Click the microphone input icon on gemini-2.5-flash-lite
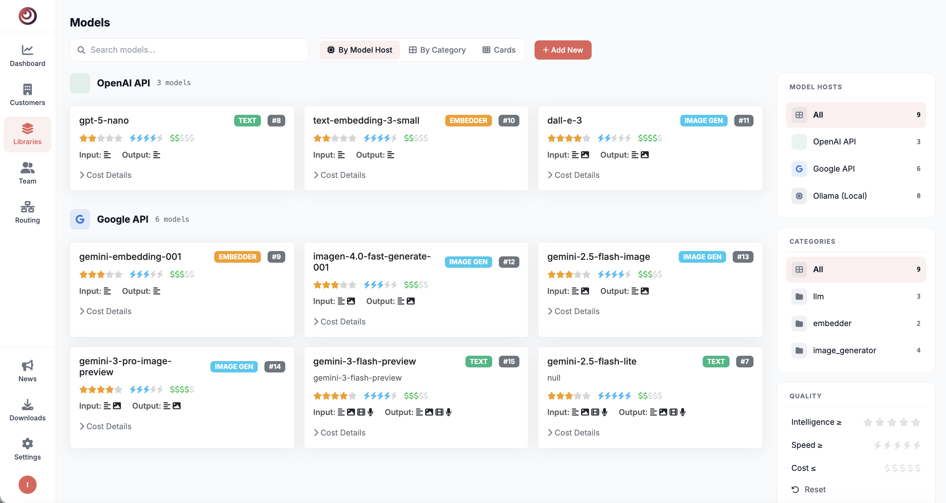The width and height of the screenshot is (946, 503). pos(605,412)
